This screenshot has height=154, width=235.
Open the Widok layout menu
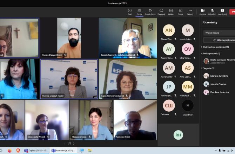pyautogui.click(x=171, y=12)
